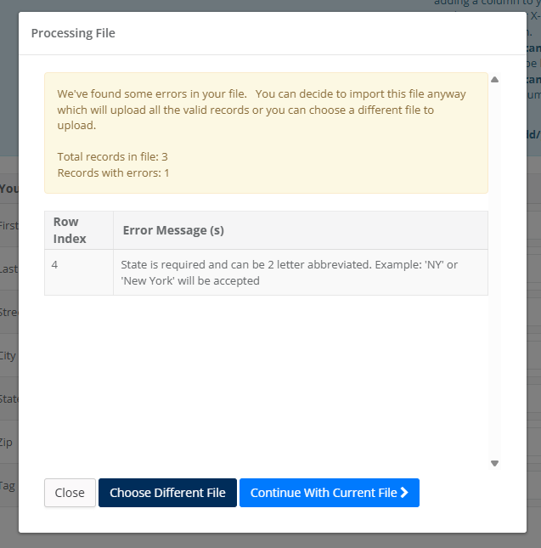Screen dimensions: 541x548
Task: Click the City row label behind dialog
Action: [8, 356]
